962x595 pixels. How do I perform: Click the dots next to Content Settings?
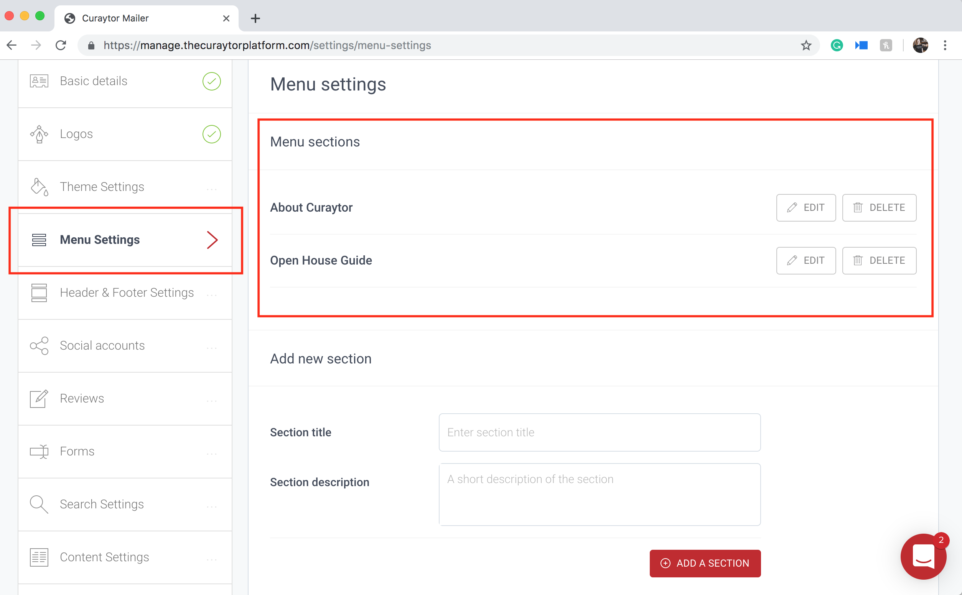[212, 560]
